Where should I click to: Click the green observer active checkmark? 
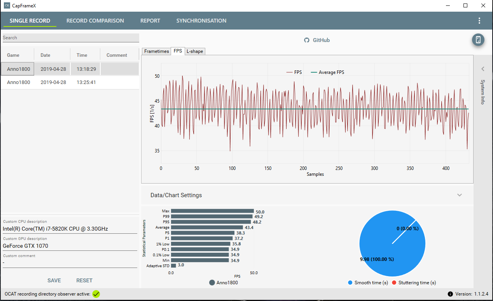point(96,294)
